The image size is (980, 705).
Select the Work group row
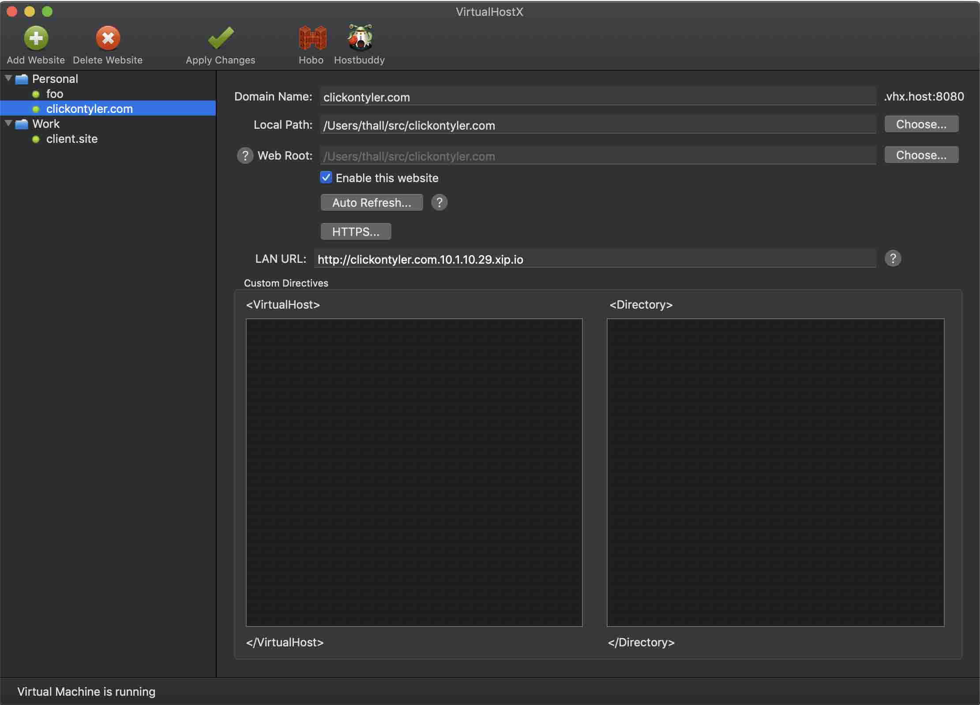pyautogui.click(x=108, y=124)
